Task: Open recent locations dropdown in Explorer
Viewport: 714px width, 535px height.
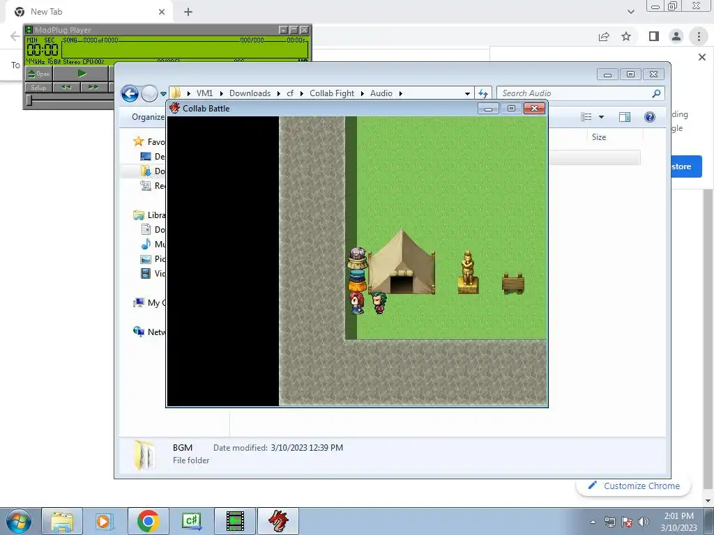Action: click(163, 94)
